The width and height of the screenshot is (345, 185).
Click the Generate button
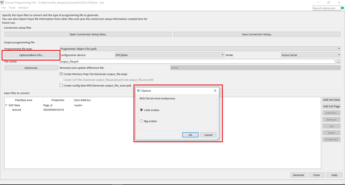(298, 175)
